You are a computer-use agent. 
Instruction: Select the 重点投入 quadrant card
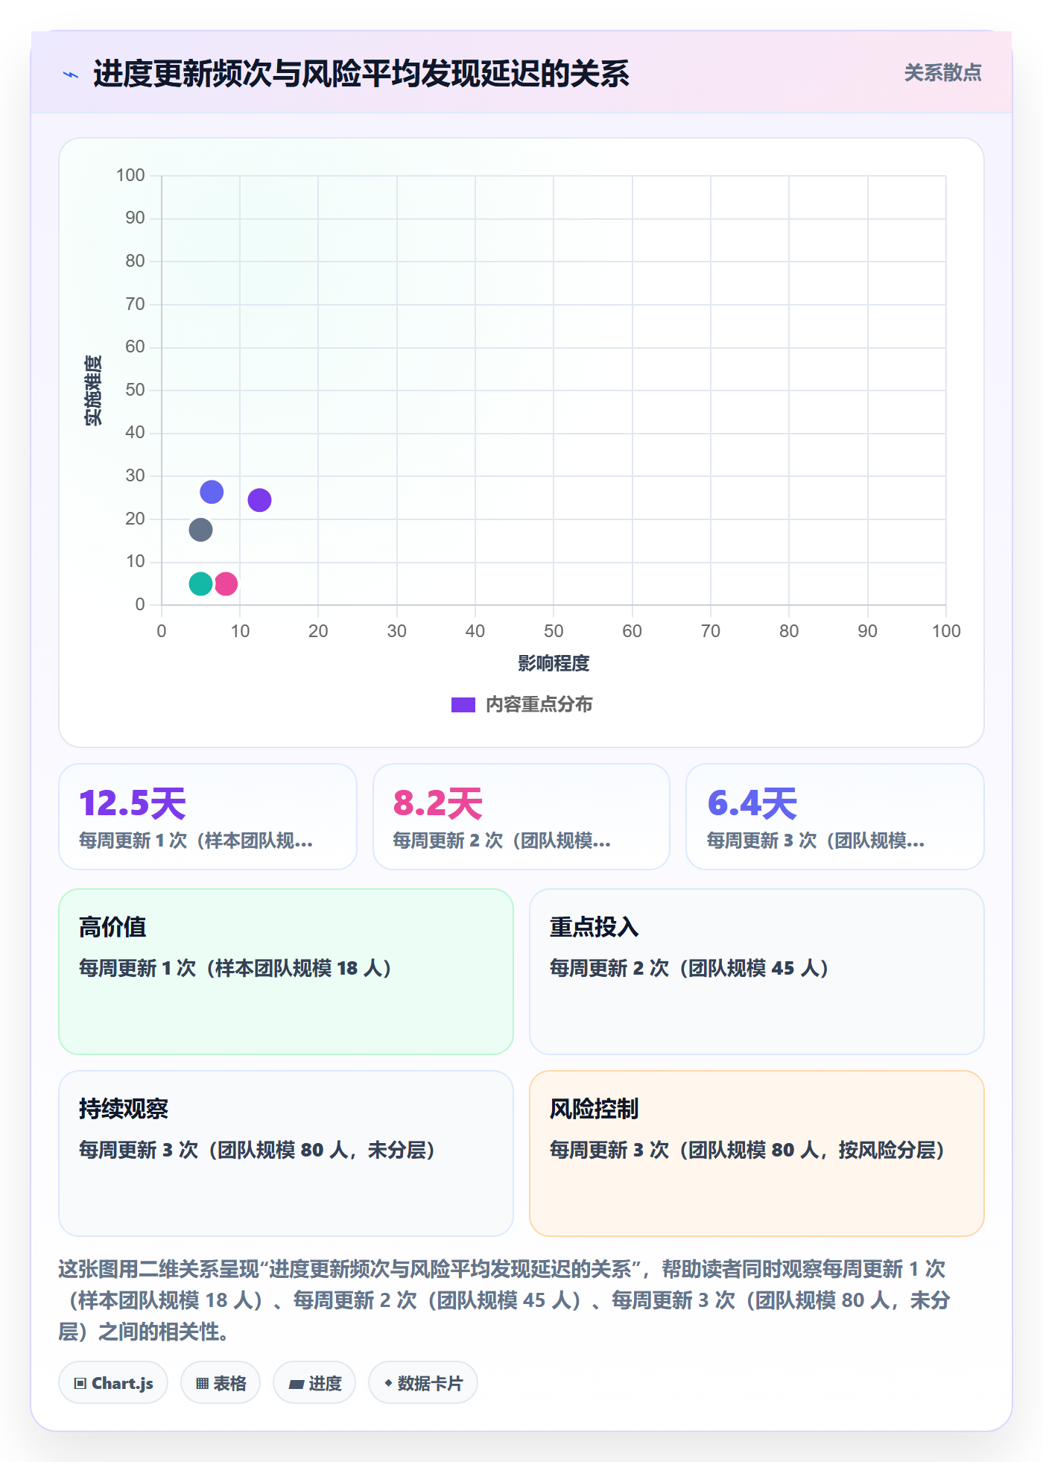click(x=757, y=972)
